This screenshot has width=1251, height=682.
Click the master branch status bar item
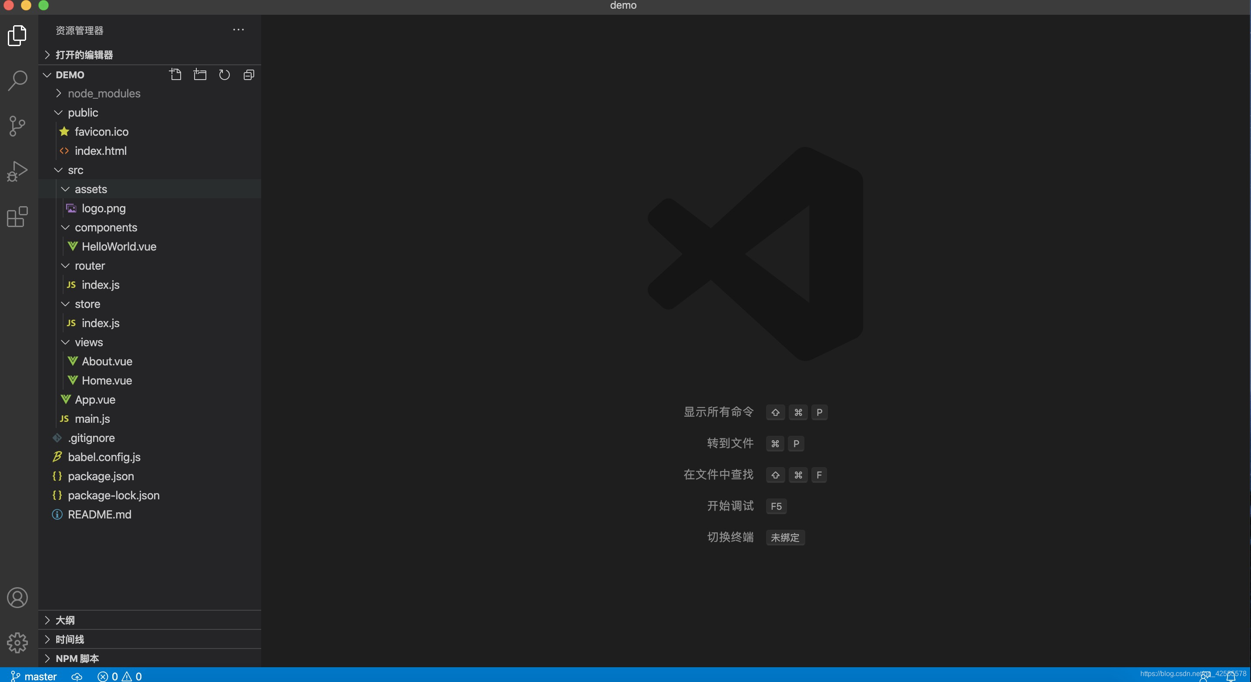point(34,676)
